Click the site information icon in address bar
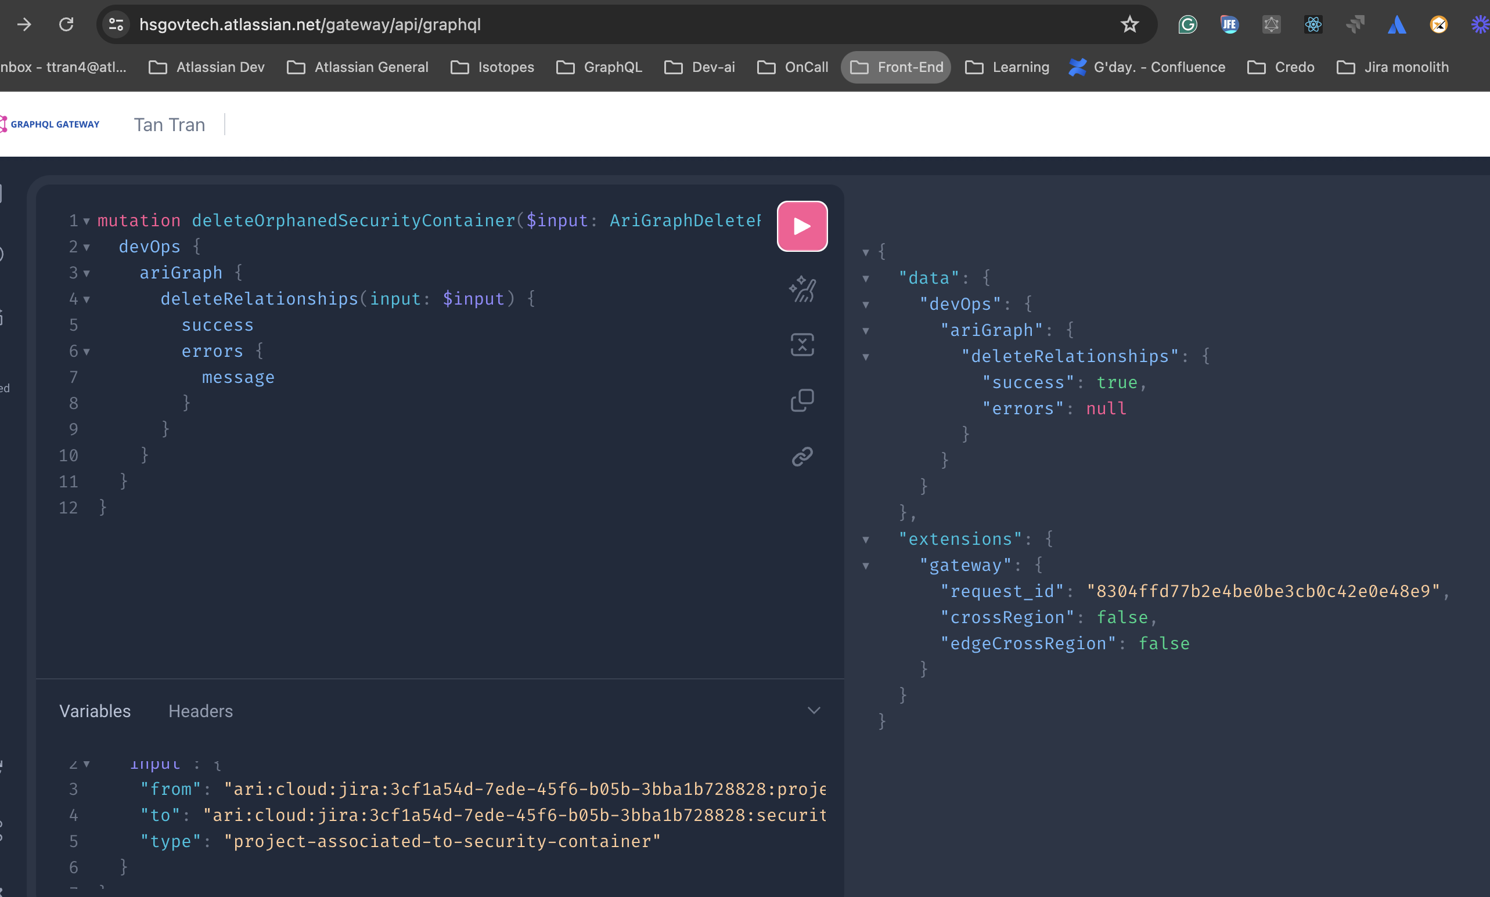Viewport: 1490px width, 897px height. tap(116, 25)
